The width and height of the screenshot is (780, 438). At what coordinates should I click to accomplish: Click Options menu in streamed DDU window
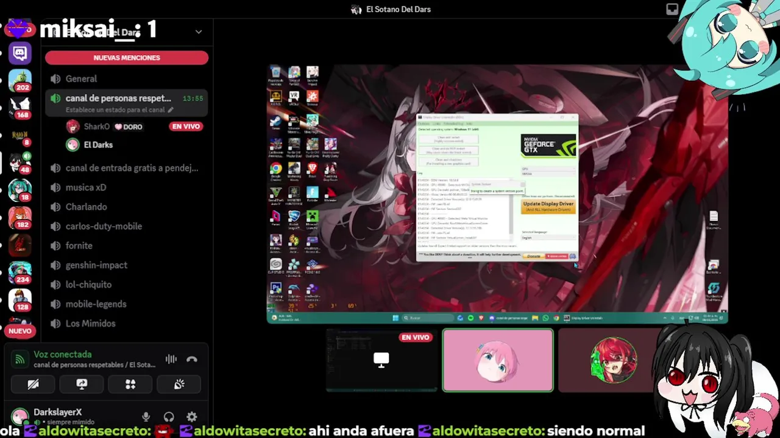pyautogui.click(x=423, y=123)
